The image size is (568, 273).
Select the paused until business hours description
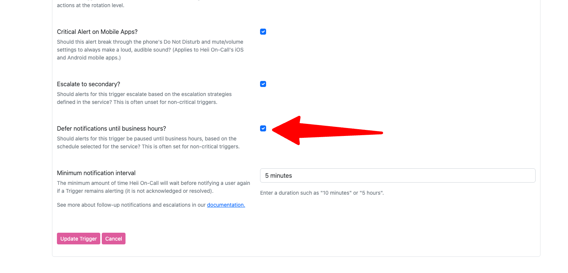(x=148, y=142)
